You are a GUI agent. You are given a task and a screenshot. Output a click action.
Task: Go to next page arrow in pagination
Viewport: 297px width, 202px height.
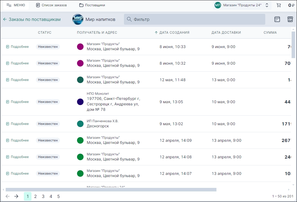[x=16, y=196]
